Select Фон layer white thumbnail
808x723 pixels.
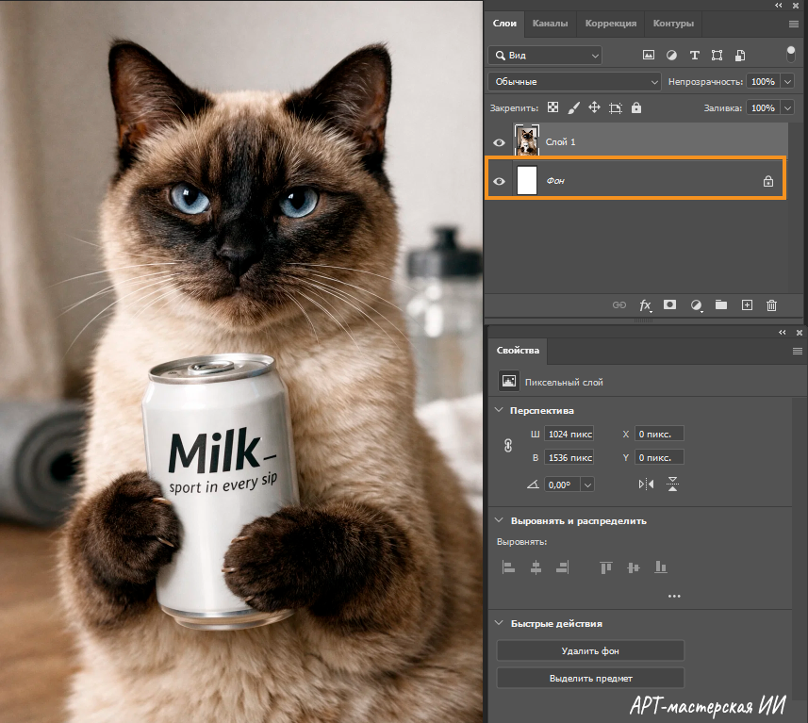527,180
